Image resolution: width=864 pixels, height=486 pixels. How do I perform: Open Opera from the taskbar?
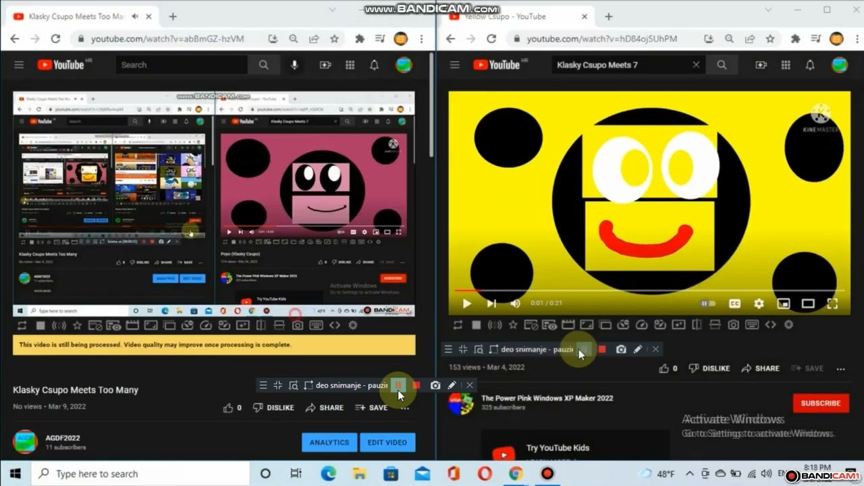(485, 474)
